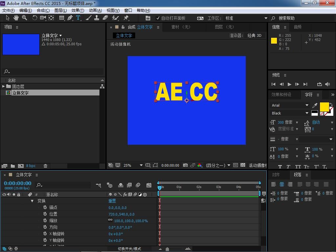Switch to Effects and Presets tab

click(x=281, y=95)
